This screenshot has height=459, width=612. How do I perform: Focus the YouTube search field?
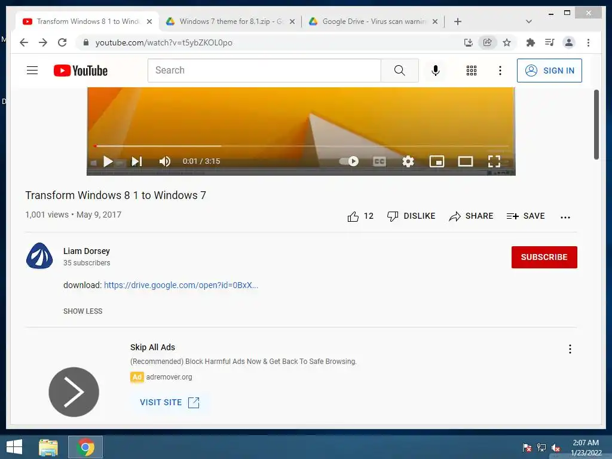point(264,71)
